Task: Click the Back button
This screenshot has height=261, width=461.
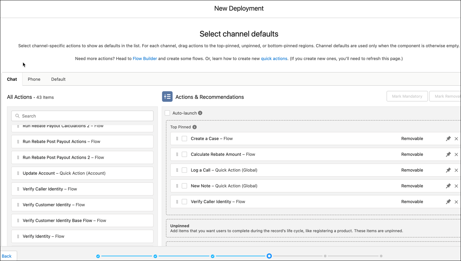Action: [x=7, y=256]
